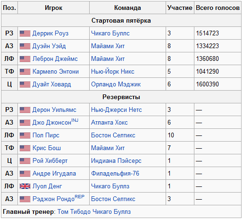The image size is (243, 219).
Task: Open the Кармело Энтони player link
Action: [x=55, y=72]
